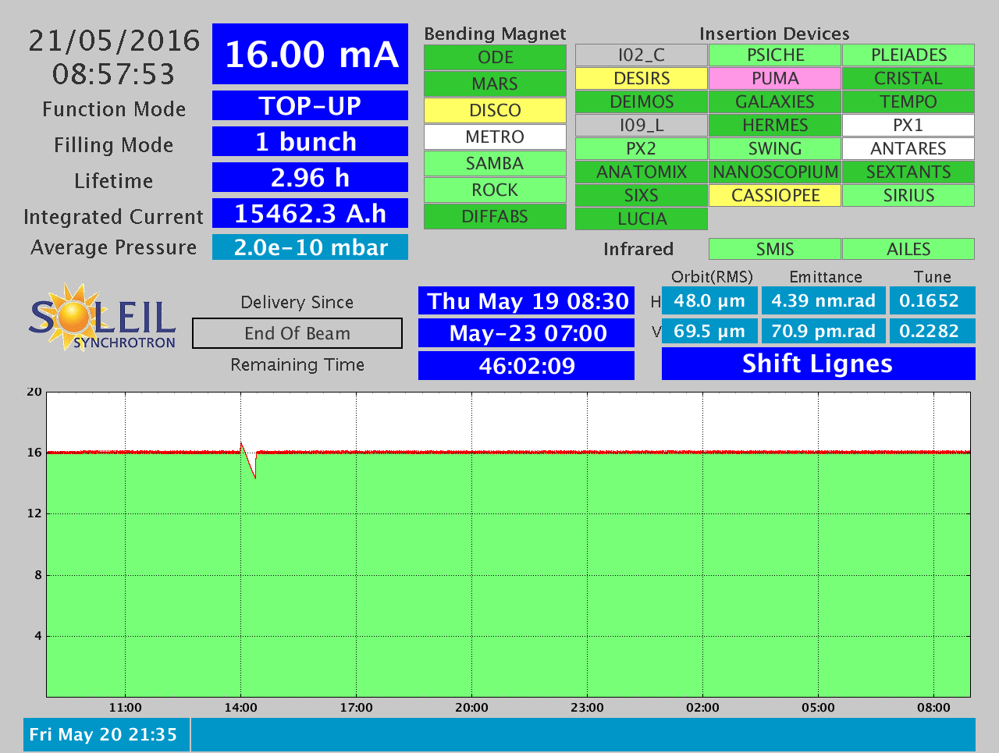
Task: Click the yellow DISCO beamline box
Action: pos(495,111)
